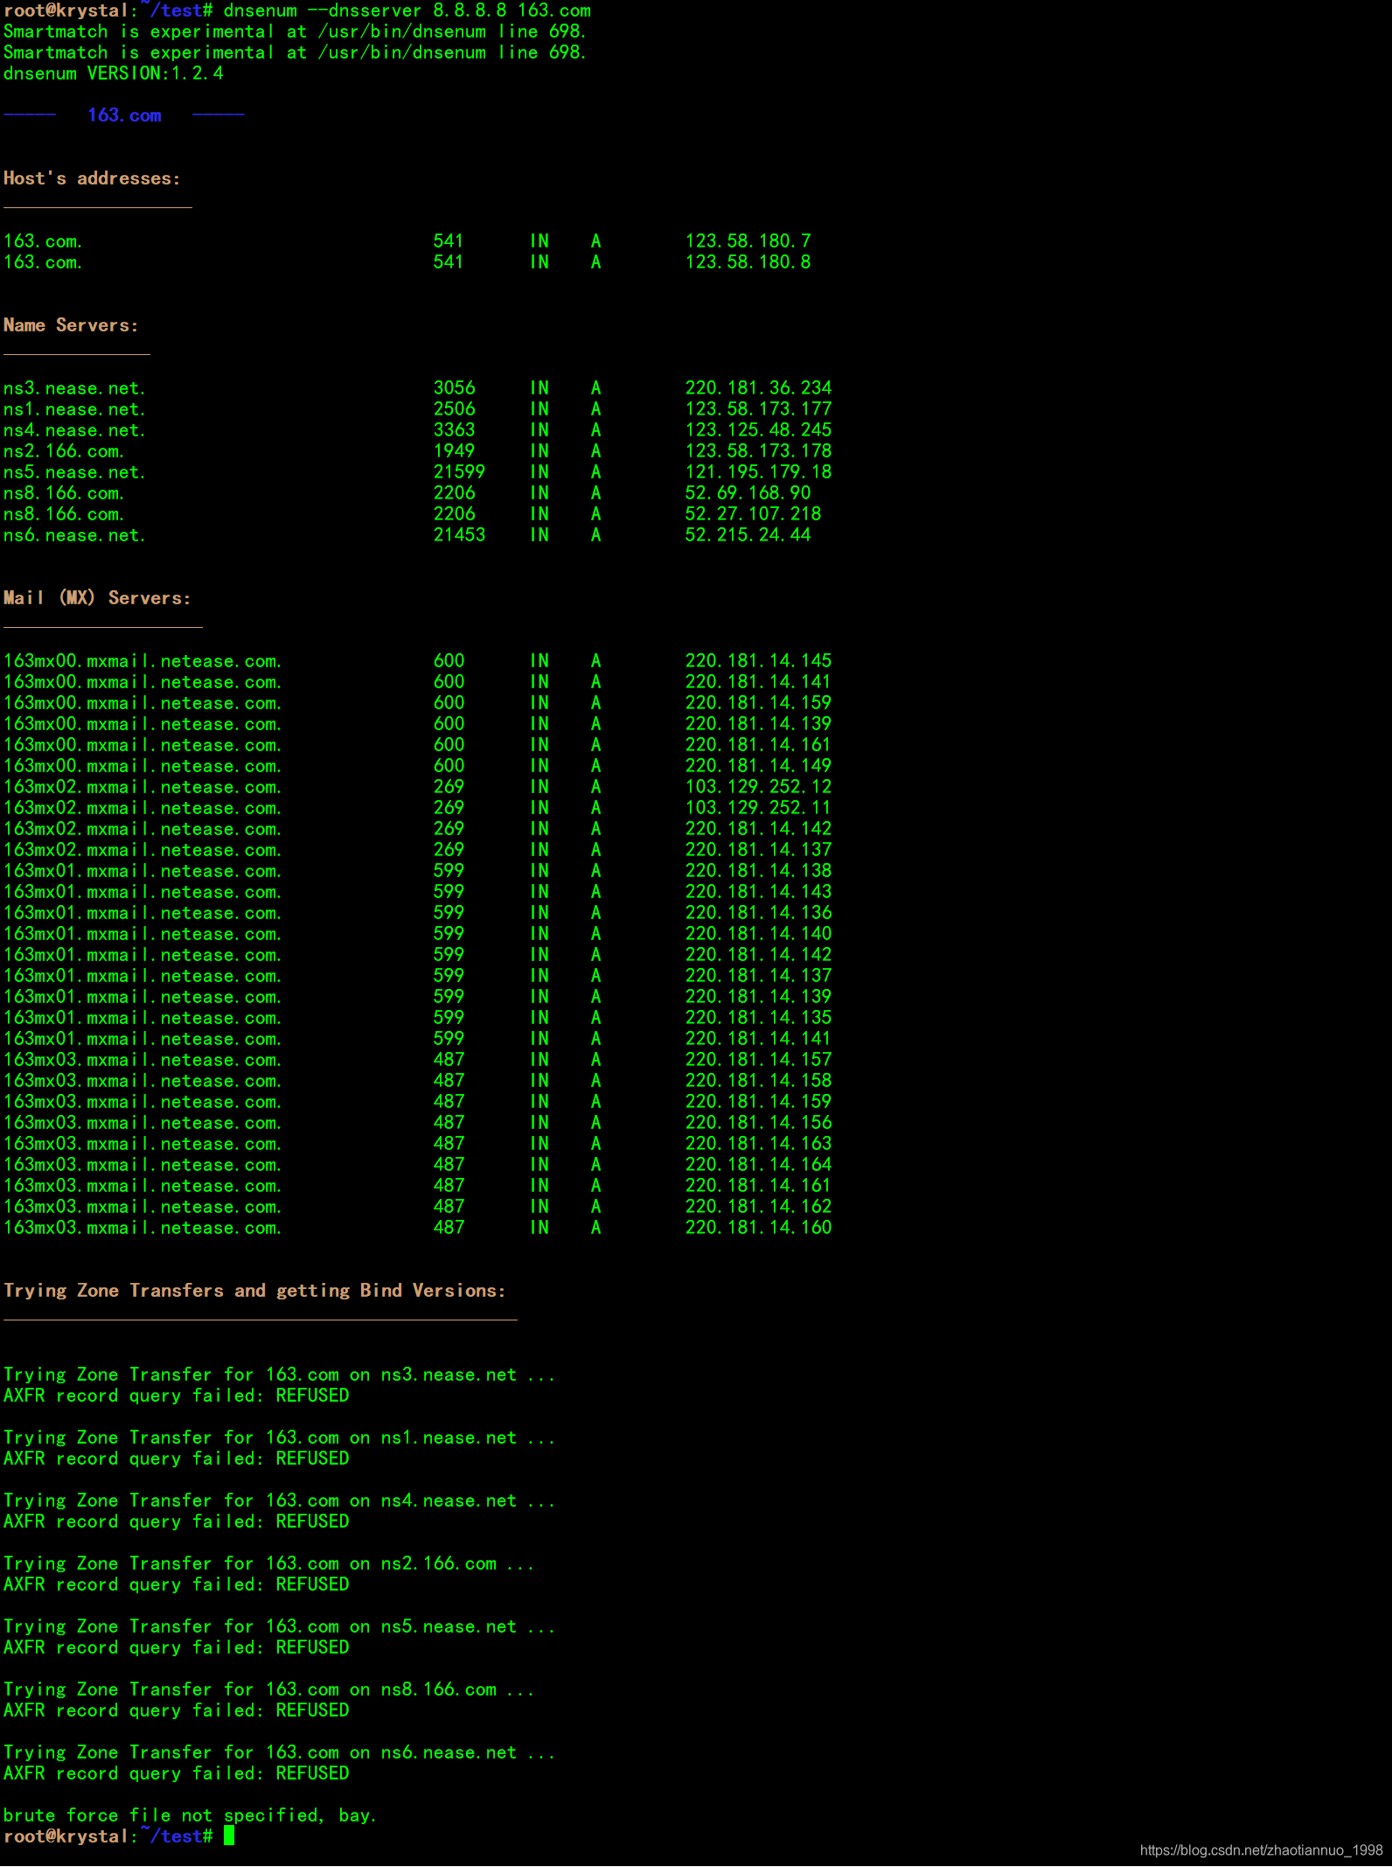Click IP address 123.58.173.177
Image resolution: width=1392 pixels, height=1867 pixels.
(758, 409)
